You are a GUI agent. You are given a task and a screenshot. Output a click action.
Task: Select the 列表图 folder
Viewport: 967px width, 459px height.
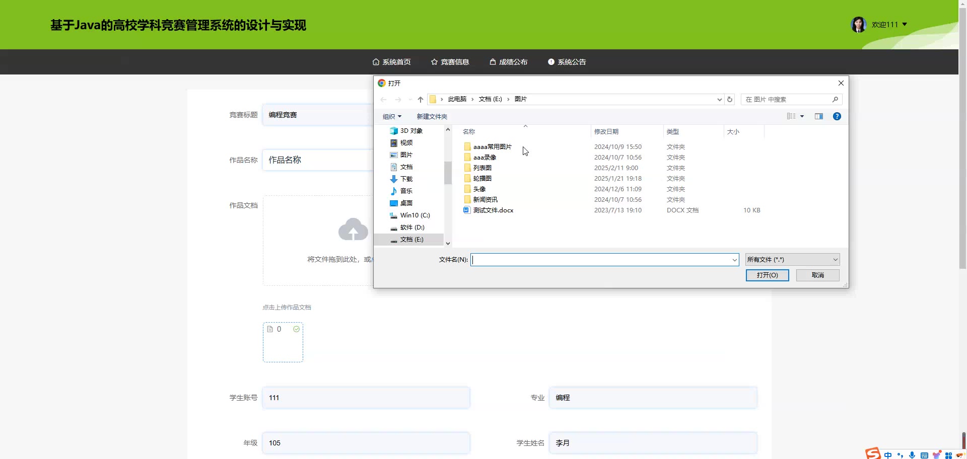click(x=477, y=168)
